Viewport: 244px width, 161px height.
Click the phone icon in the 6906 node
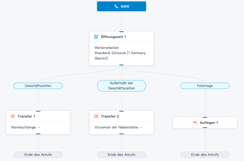116,6
